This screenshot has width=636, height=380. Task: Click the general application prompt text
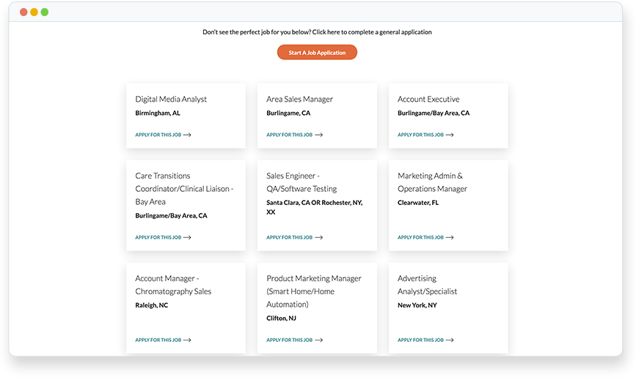[317, 32]
